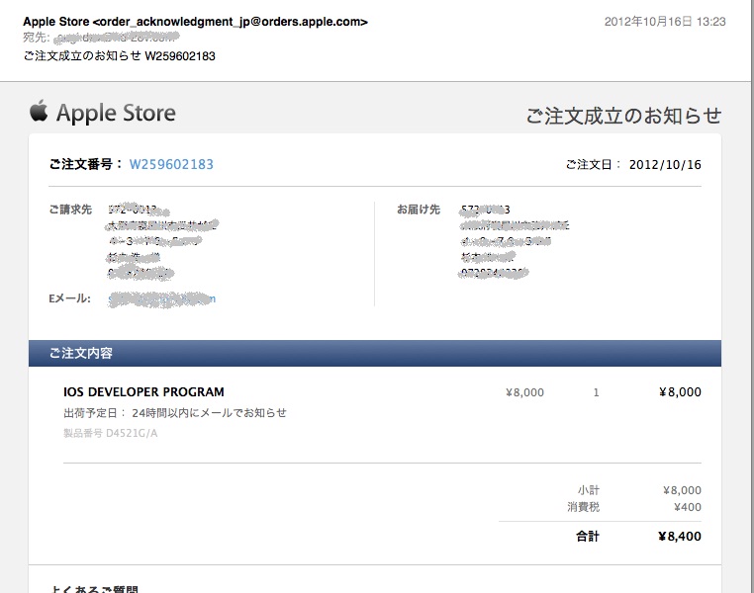This screenshot has height=593, width=754.
Task: Click the Apple logo icon
Action: tap(39, 111)
